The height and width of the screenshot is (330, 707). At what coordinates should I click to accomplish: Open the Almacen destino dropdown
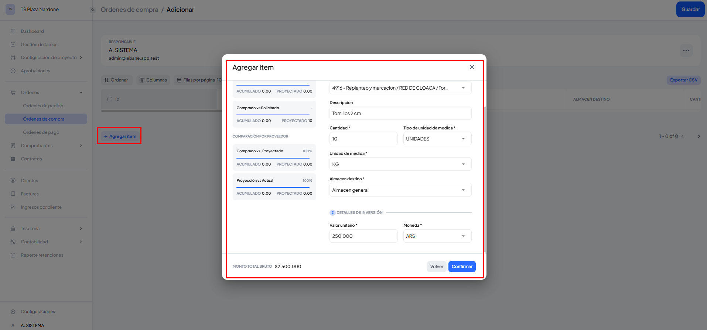[400, 190]
